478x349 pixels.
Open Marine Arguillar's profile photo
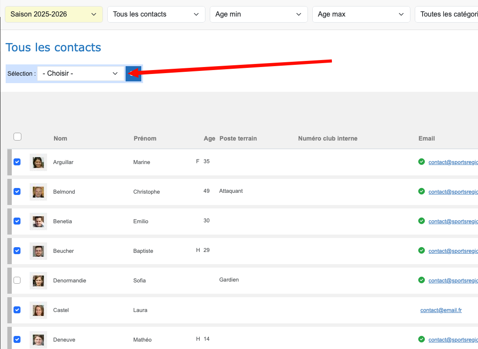pyautogui.click(x=38, y=162)
